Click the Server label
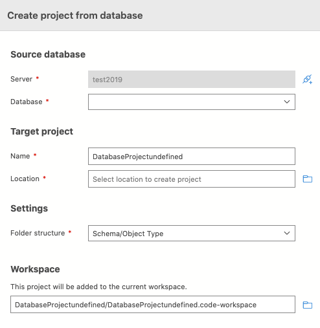This screenshot has height=328, width=320. (21, 79)
